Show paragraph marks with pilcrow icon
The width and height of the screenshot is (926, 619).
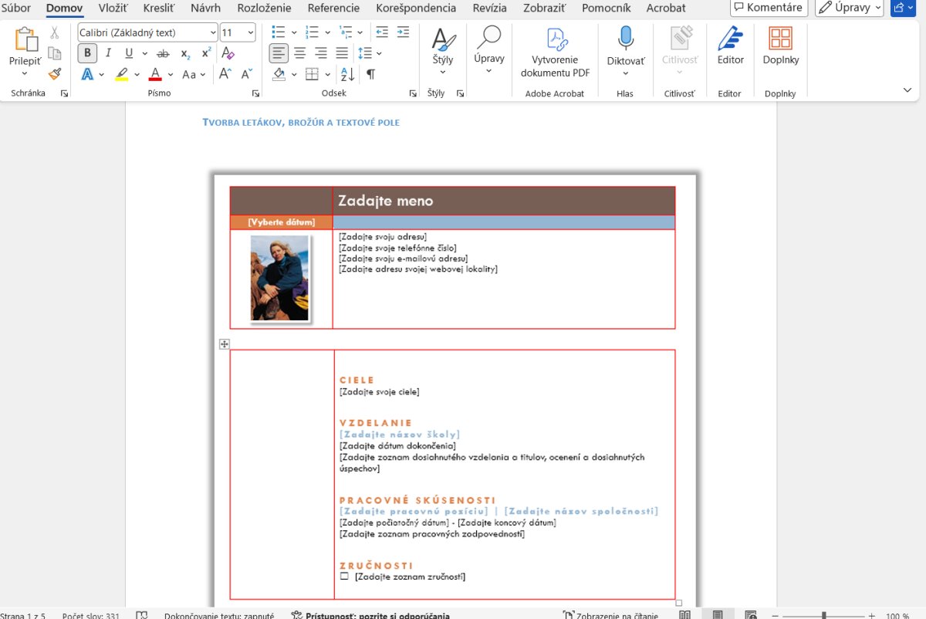pos(371,74)
